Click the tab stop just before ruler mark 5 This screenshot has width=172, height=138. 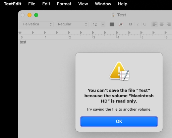click(x=129, y=32)
